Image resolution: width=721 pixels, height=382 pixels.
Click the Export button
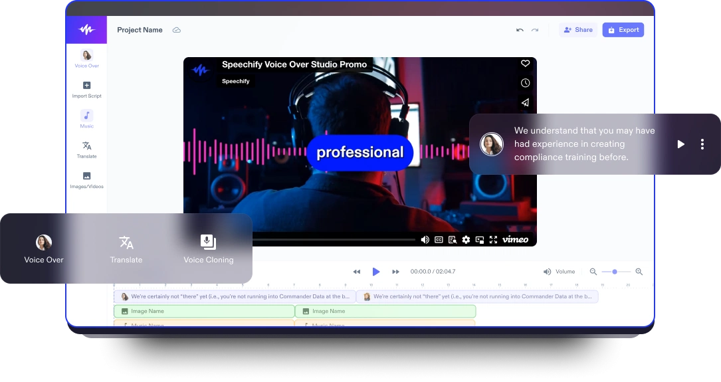pyautogui.click(x=623, y=30)
